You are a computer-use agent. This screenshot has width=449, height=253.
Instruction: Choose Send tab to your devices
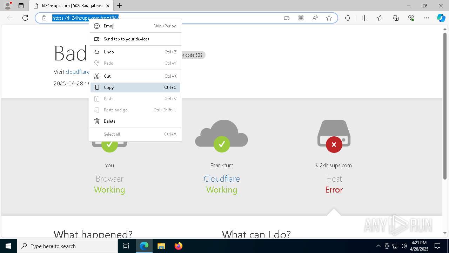(135, 39)
